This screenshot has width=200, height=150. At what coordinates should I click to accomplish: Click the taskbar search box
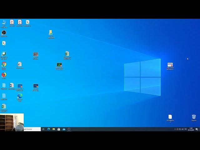[32, 129]
